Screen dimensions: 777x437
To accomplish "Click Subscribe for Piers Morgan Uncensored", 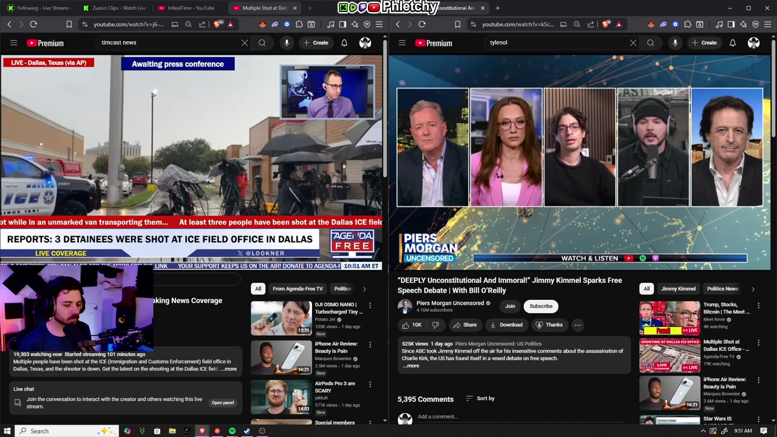I will (541, 307).
